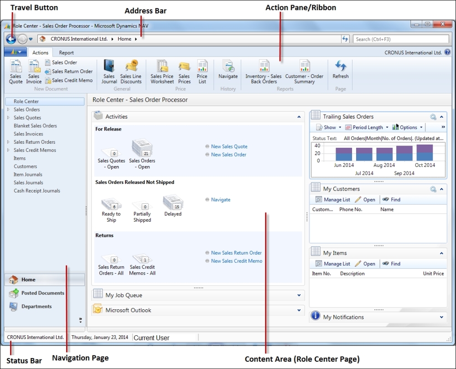This screenshot has width=456, height=369.
Task: Open Sales Journals in the navigation pane
Action: click(x=28, y=183)
